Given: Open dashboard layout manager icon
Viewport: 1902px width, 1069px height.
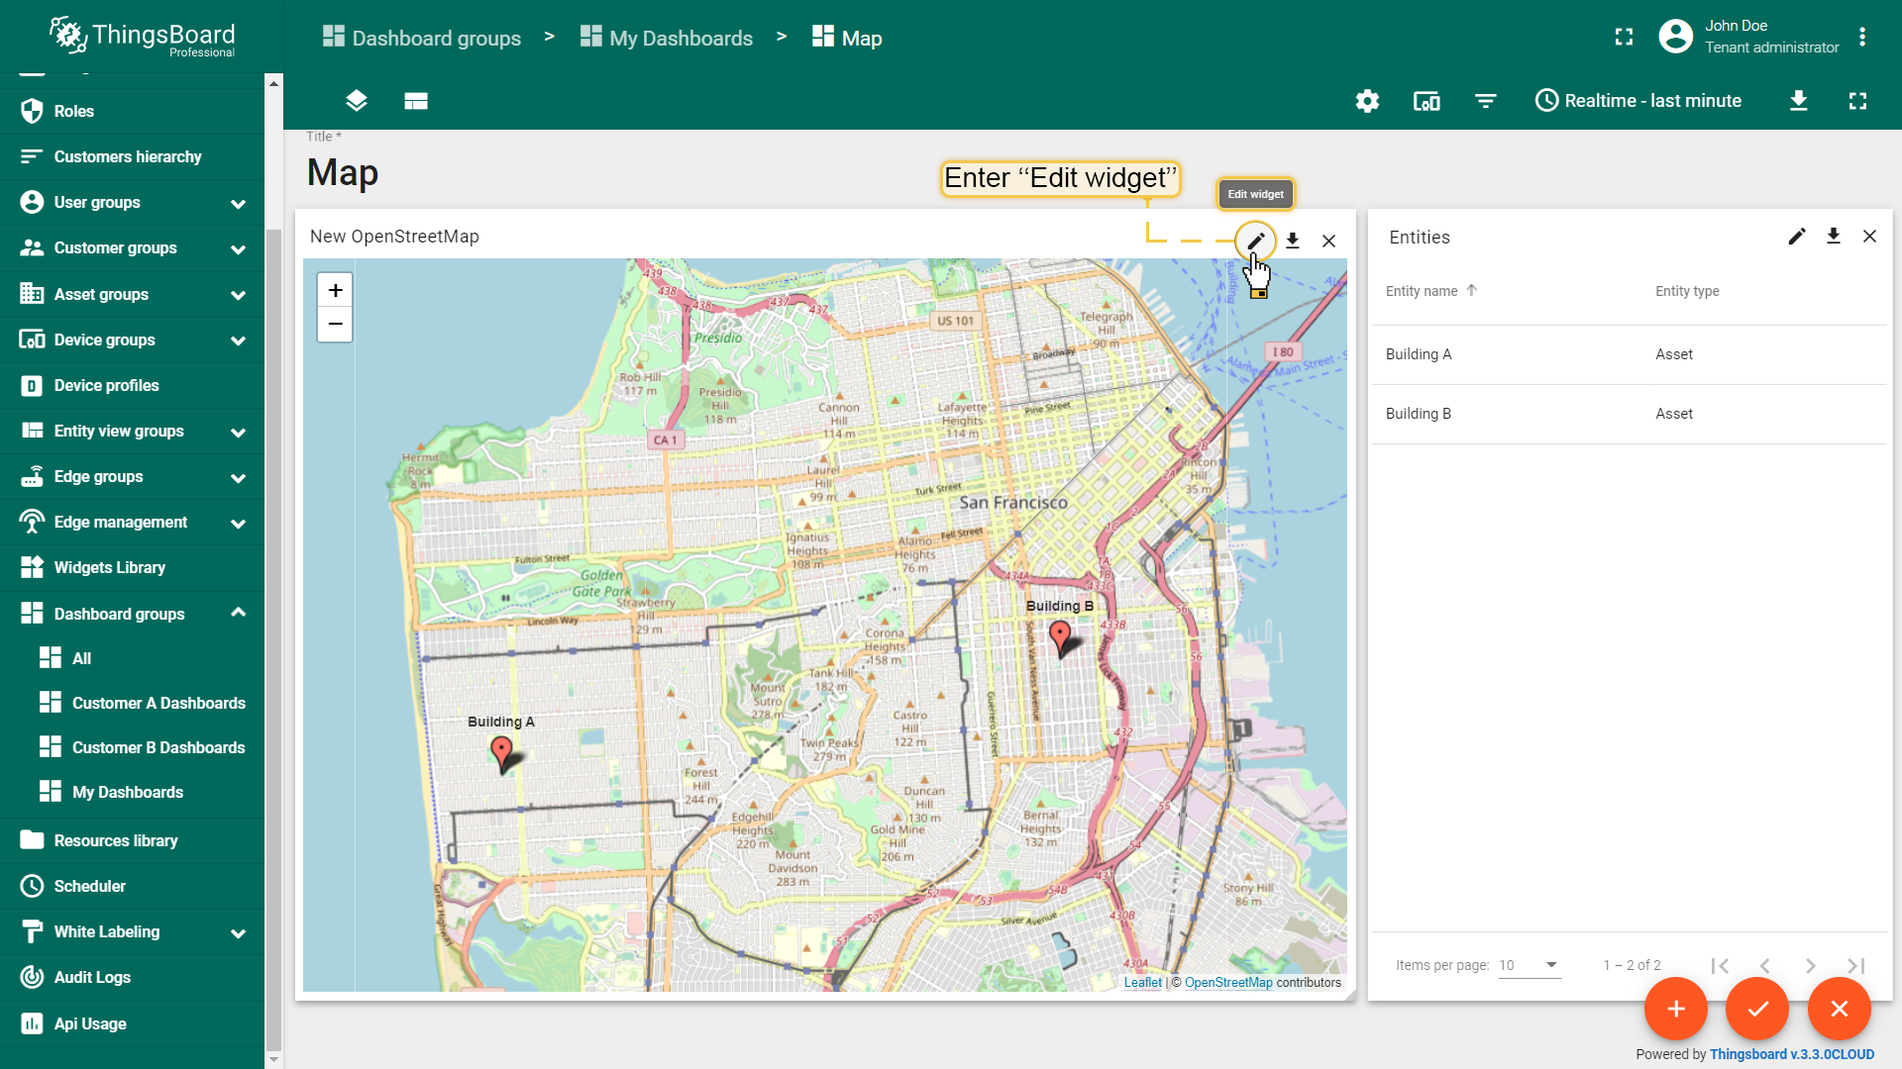Looking at the screenshot, I should (x=416, y=101).
